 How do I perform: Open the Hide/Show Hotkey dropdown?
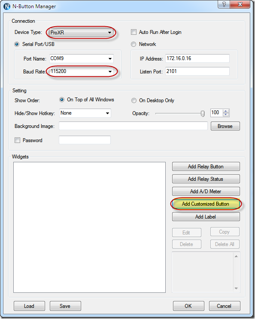point(85,113)
